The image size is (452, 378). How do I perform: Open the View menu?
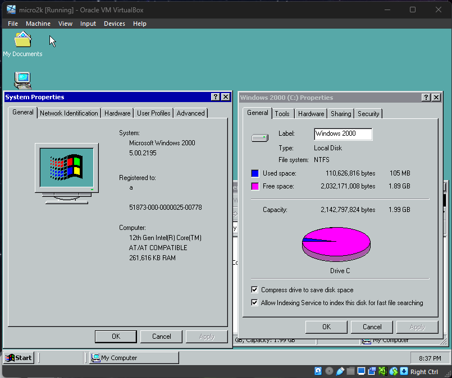[65, 24]
